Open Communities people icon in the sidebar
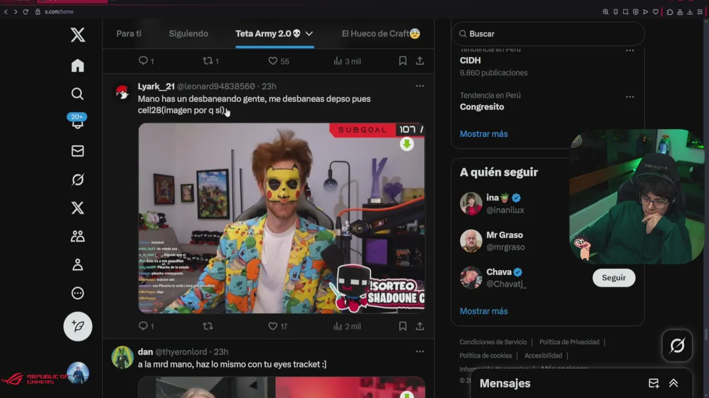The width and height of the screenshot is (709, 398). [78, 237]
